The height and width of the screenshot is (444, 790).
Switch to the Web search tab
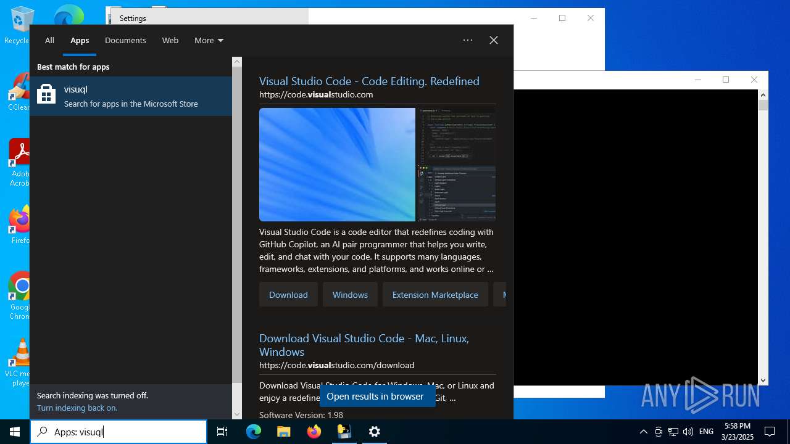(170, 40)
